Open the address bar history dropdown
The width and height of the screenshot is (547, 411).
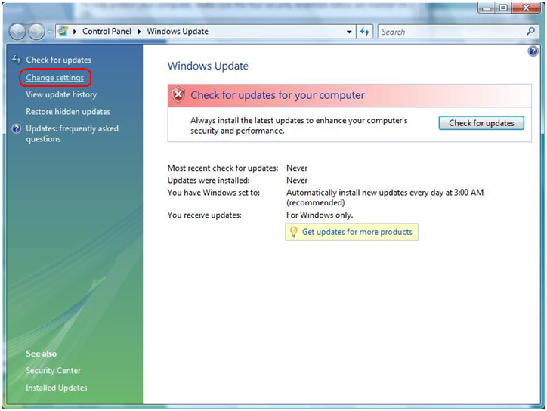(x=349, y=32)
